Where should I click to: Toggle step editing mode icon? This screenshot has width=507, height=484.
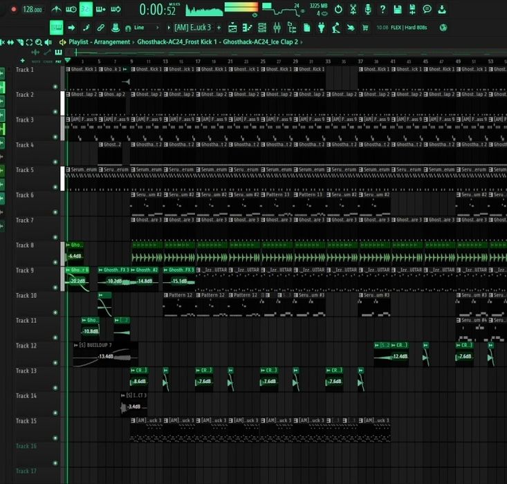pos(86,28)
